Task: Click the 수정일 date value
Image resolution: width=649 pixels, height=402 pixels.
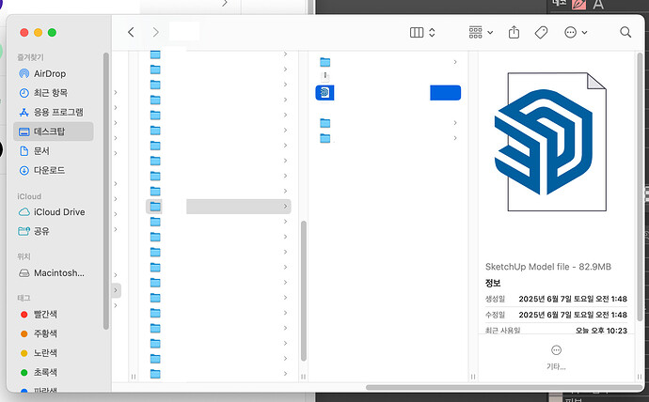Action: point(573,315)
